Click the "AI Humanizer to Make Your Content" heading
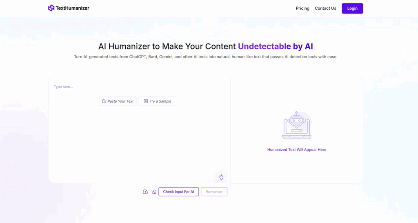Viewport: 418px width, 223px height. tap(167, 46)
